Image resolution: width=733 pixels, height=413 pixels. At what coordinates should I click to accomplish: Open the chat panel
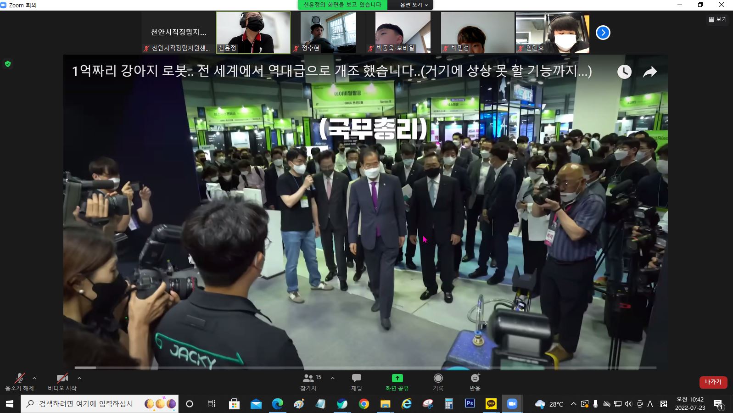(x=356, y=379)
